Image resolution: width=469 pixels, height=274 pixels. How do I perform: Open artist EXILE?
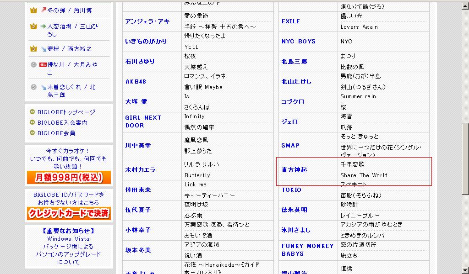(291, 21)
